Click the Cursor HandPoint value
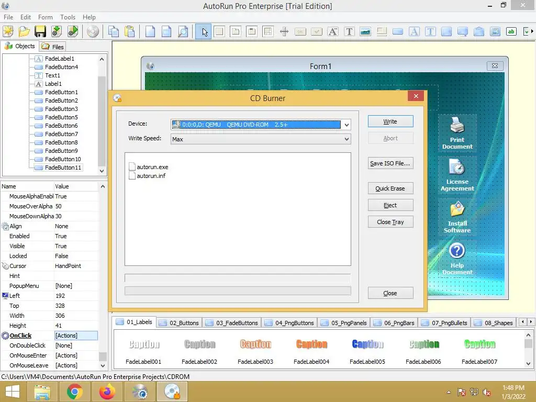Viewport: 536px width, 402px height. coord(76,266)
